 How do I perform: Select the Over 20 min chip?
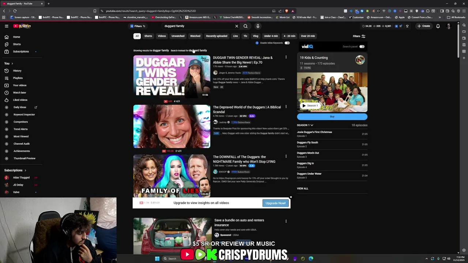tap(308, 36)
